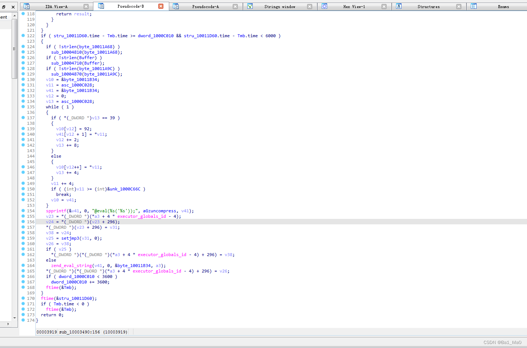Close the IDA View-A tab
Image resolution: width=527 pixels, height=348 pixels.
pyautogui.click(x=86, y=7)
